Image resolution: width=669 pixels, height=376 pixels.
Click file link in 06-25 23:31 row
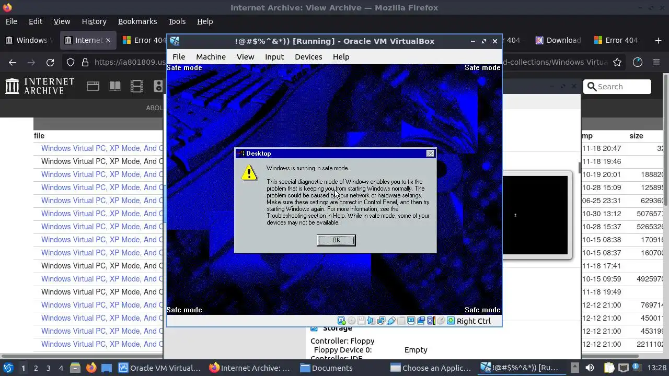[102, 201]
